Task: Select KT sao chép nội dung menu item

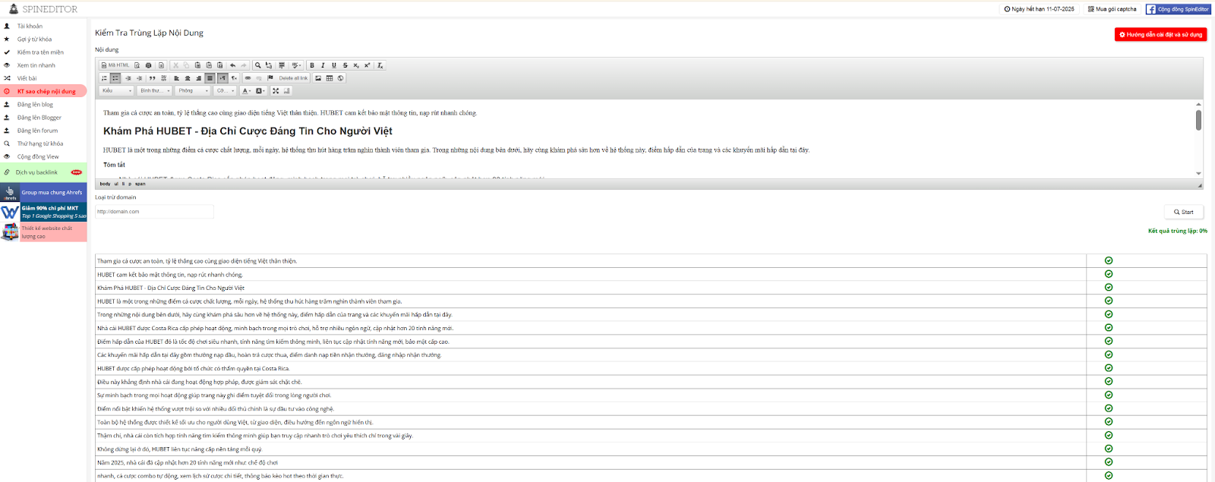Action: click(43, 91)
